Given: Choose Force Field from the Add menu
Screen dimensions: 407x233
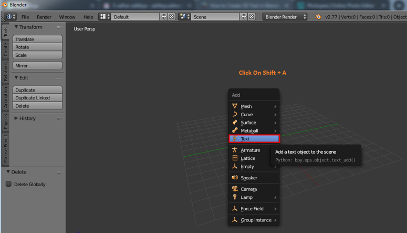Looking at the screenshot, I should tap(254, 209).
